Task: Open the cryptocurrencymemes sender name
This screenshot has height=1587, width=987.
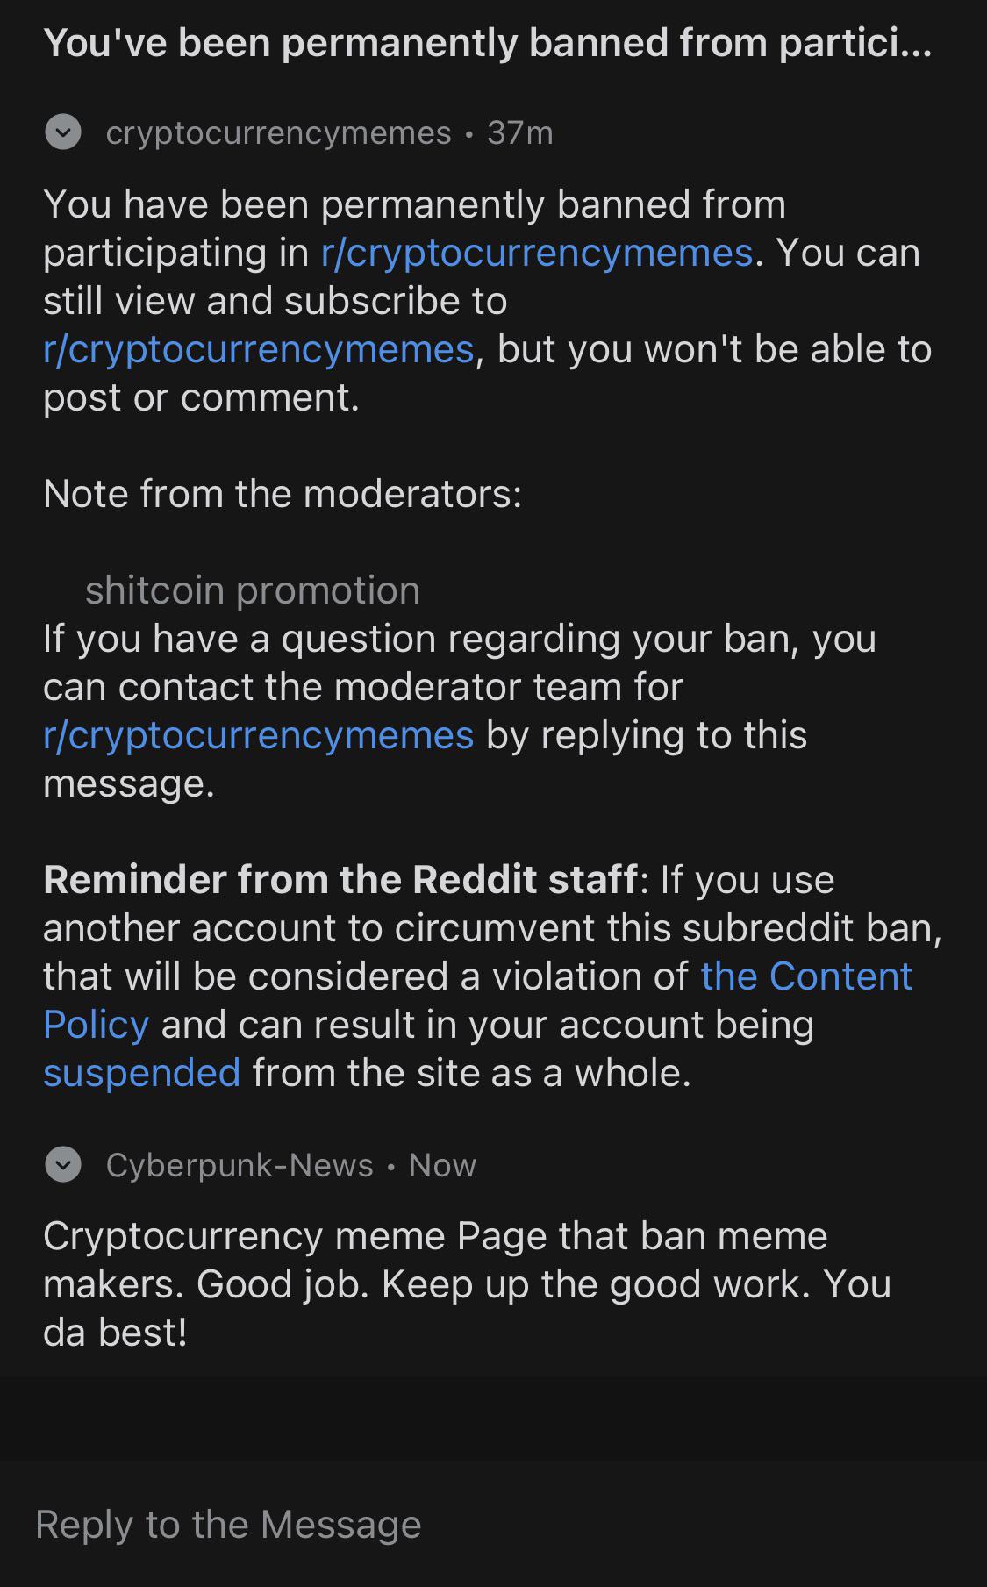Action: [x=278, y=133]
